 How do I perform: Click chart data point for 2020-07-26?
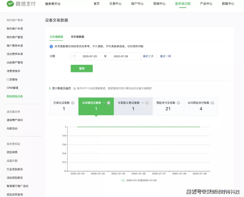click(138, 127)
